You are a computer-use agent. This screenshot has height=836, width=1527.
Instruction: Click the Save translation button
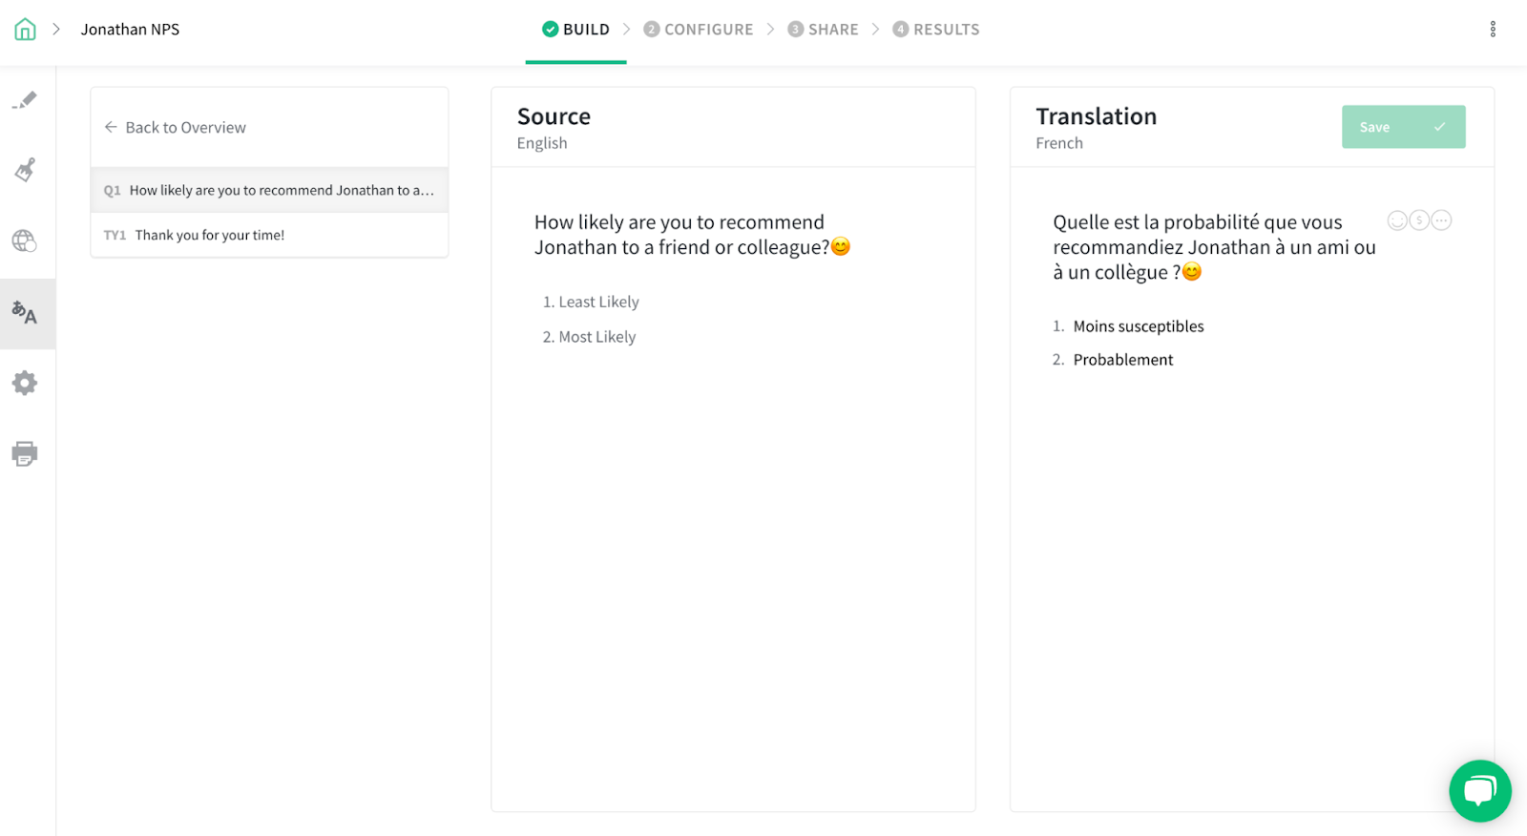pos(1403,127)
